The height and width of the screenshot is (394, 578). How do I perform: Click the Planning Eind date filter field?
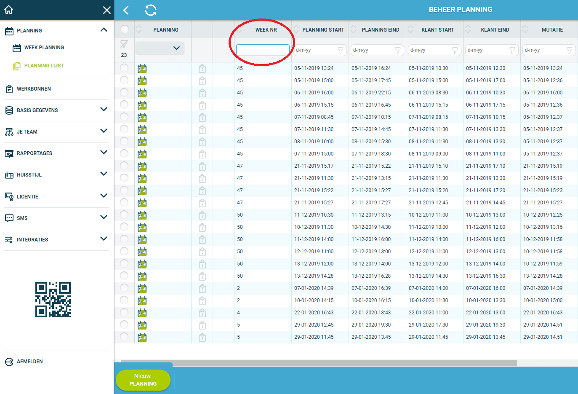click(x=377, y=50)
